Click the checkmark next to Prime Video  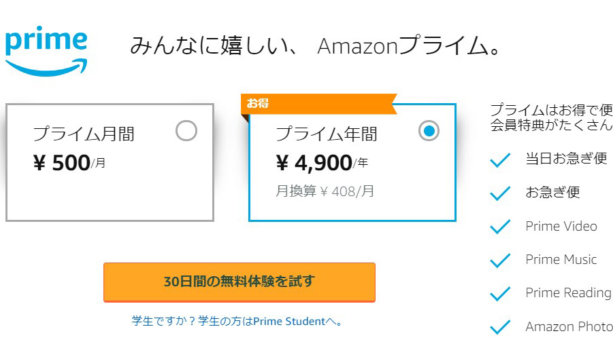pos(500,227)
